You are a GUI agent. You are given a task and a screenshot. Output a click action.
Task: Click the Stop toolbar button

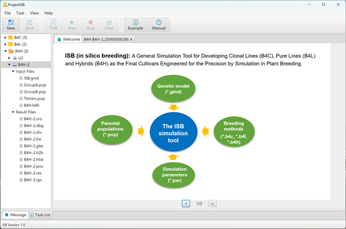point(91,25)
